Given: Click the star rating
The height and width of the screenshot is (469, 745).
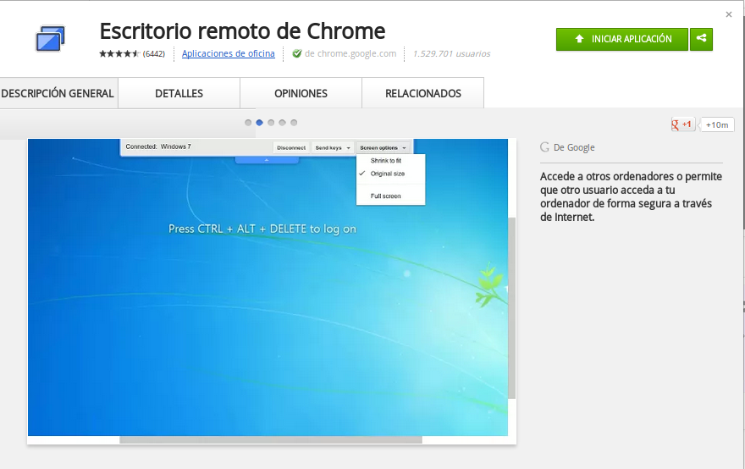Looking at the screenshot, I should click(x=119, y=53).
